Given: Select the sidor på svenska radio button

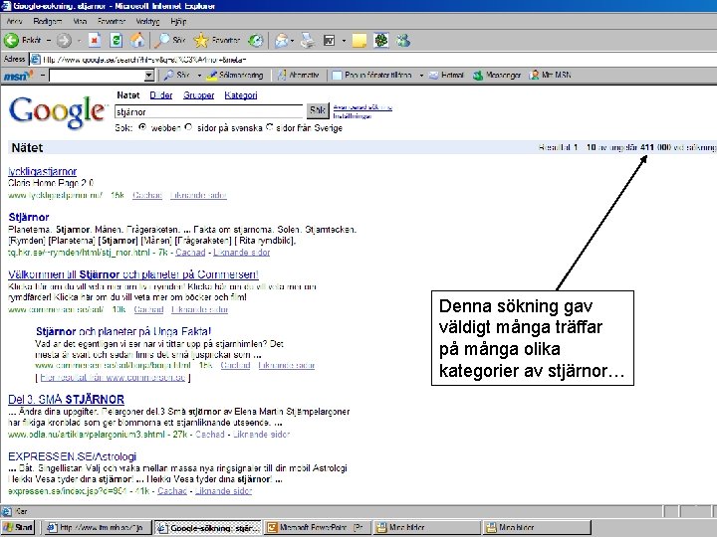Looking at the screenshot, I should (x=188, y=127).
